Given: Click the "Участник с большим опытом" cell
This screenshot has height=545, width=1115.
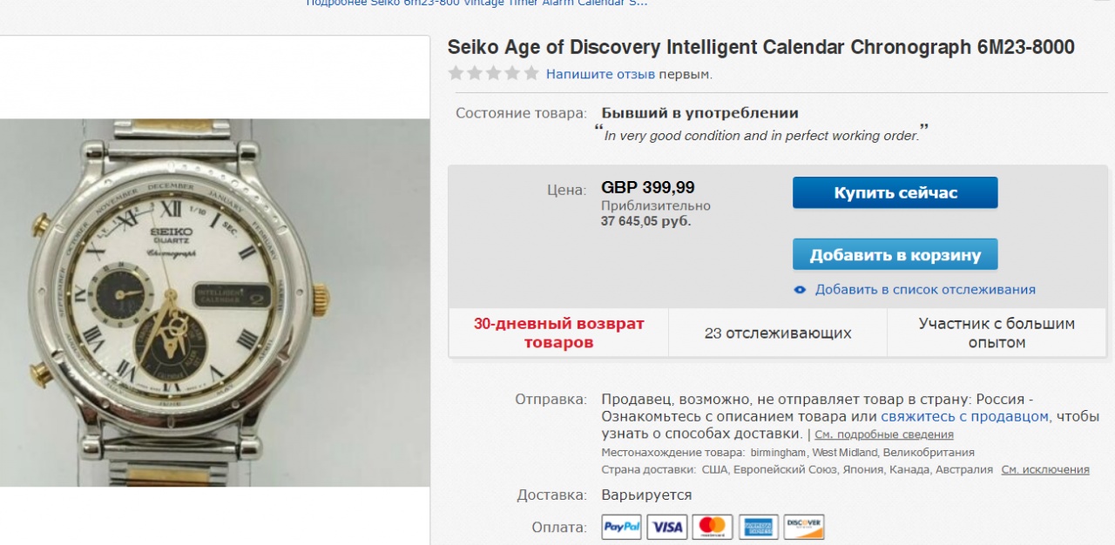Looking at the screenshot, I should pos(997,333).
